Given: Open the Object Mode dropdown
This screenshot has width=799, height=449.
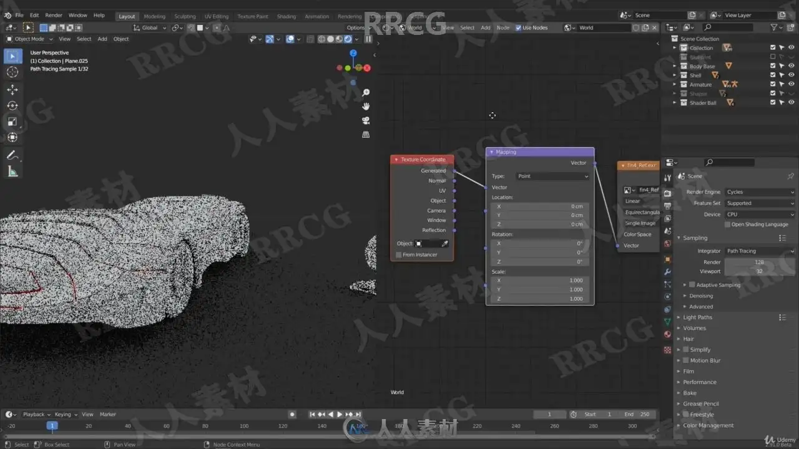Looking at the screenshot, I should click(x=29, y=39).
